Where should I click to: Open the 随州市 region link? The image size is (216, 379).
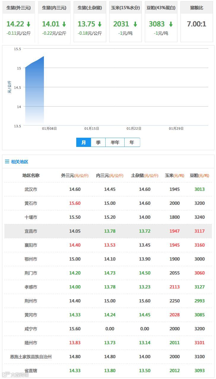coord(31,343)
